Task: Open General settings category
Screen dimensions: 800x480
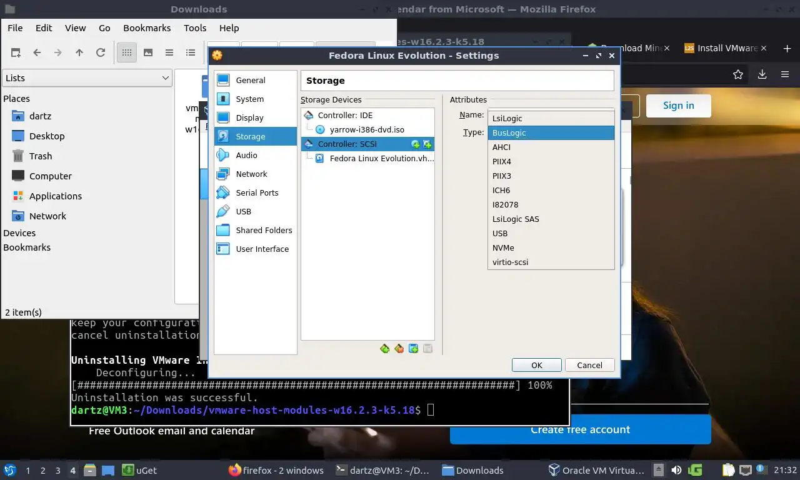Action: 256,80
